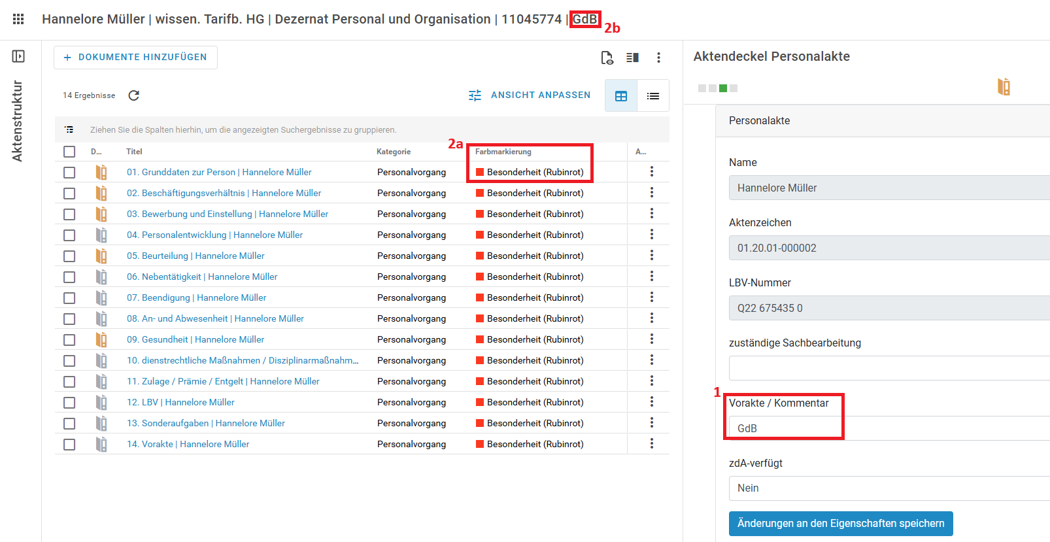Image resolution: width=1050 pixels, height=542 pixels.
Task: Click the document preview icon in toolbar
Action: (x=607, y=58)
